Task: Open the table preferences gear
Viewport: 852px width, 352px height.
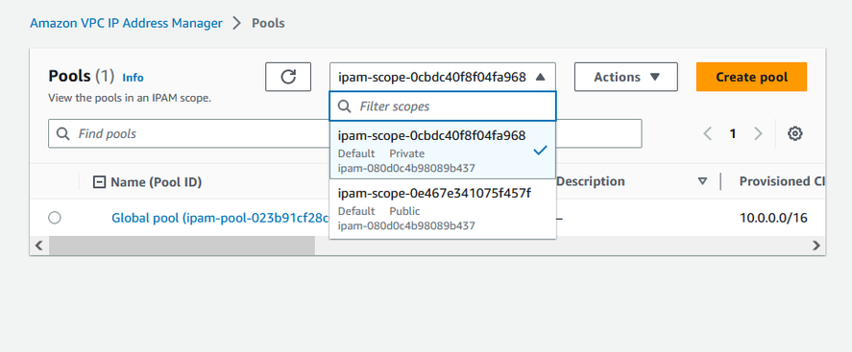Action: click(795, 133)
